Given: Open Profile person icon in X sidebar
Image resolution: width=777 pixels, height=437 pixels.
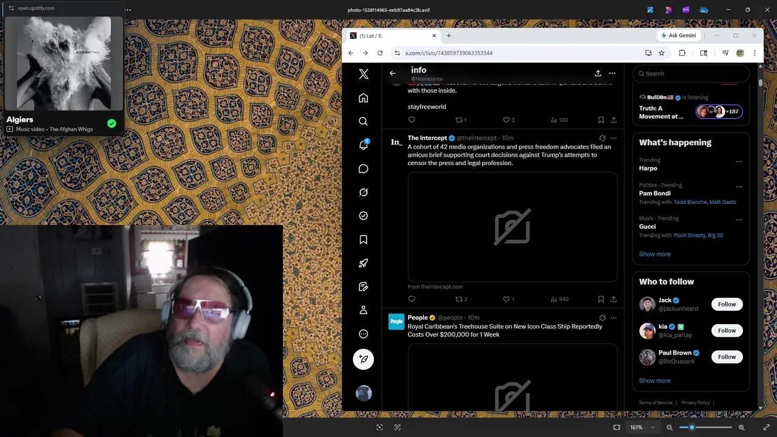Looking at the screenshot, I should (x=364, y=310).
